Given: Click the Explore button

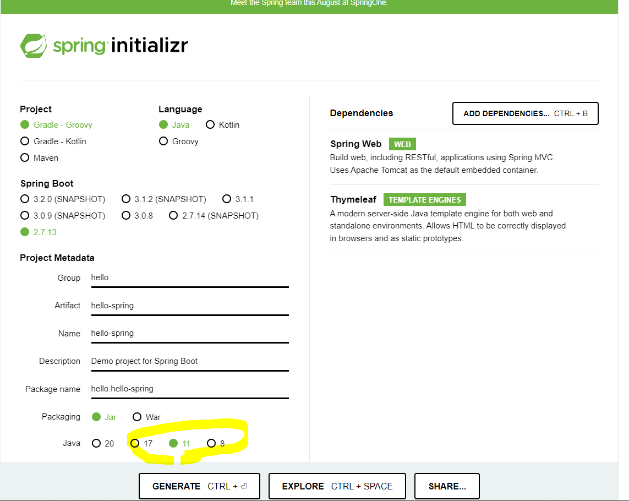Looking at the screenshot, I should pos(337,486).
